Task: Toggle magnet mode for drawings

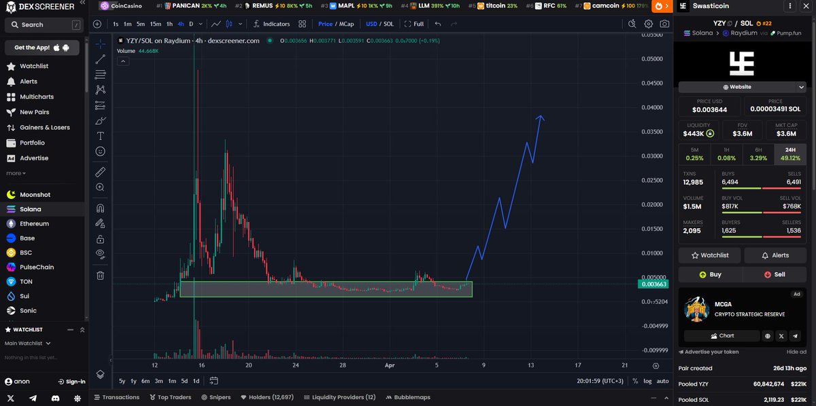Action: coord(101,208)
